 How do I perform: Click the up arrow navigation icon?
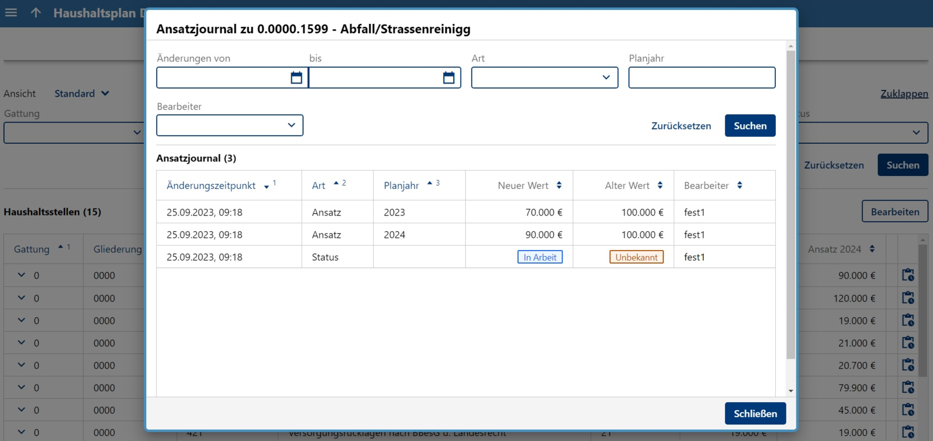click(36, 12)
